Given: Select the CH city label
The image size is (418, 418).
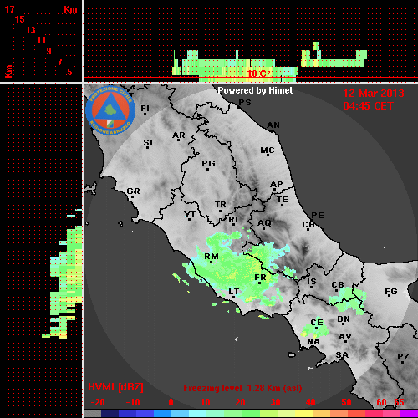Looking at the screenshot, I should pos(308,224).
